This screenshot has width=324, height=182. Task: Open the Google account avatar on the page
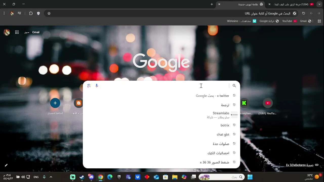click(x=7, y=32)
